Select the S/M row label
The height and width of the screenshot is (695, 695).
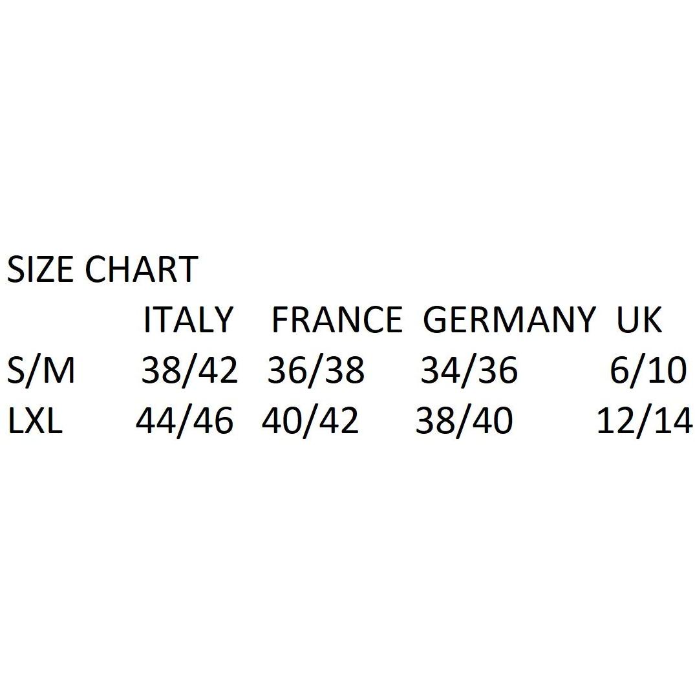point(41,371)
